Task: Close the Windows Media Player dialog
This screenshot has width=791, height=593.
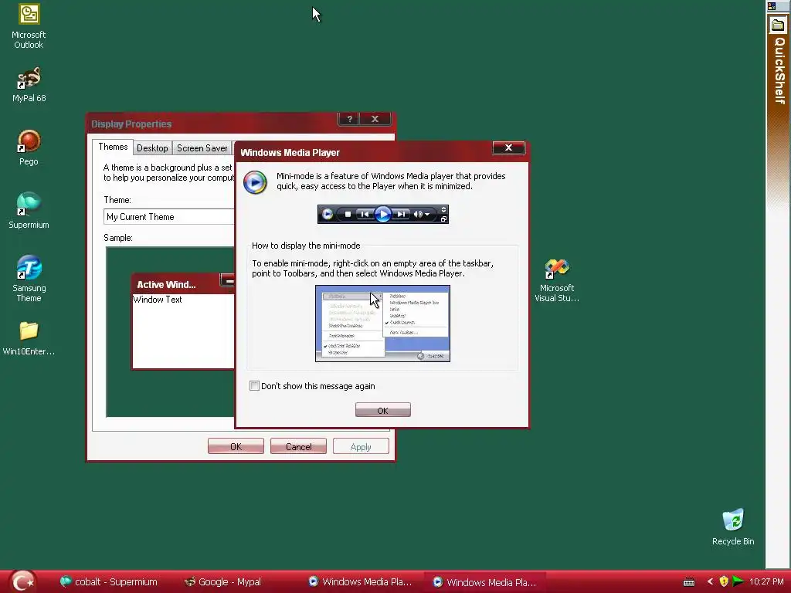Action: coord(508,147)
